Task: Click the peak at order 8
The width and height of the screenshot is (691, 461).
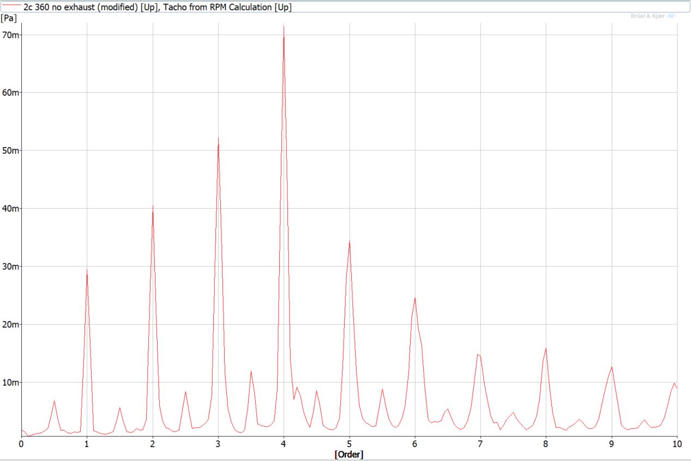Action: tap(546, 348)
